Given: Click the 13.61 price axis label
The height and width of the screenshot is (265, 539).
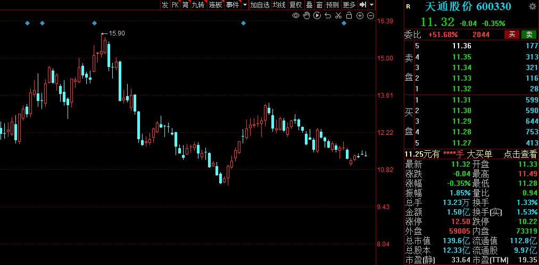Looking at the screenshot, I should 385,96.
